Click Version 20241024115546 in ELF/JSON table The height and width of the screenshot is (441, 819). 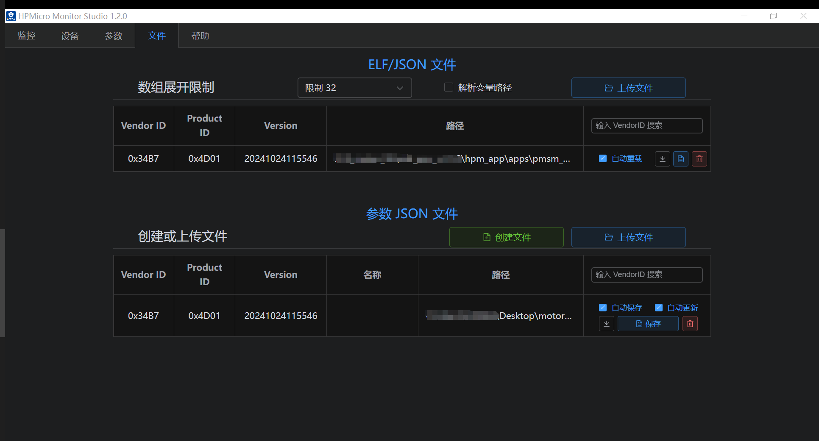281,159
